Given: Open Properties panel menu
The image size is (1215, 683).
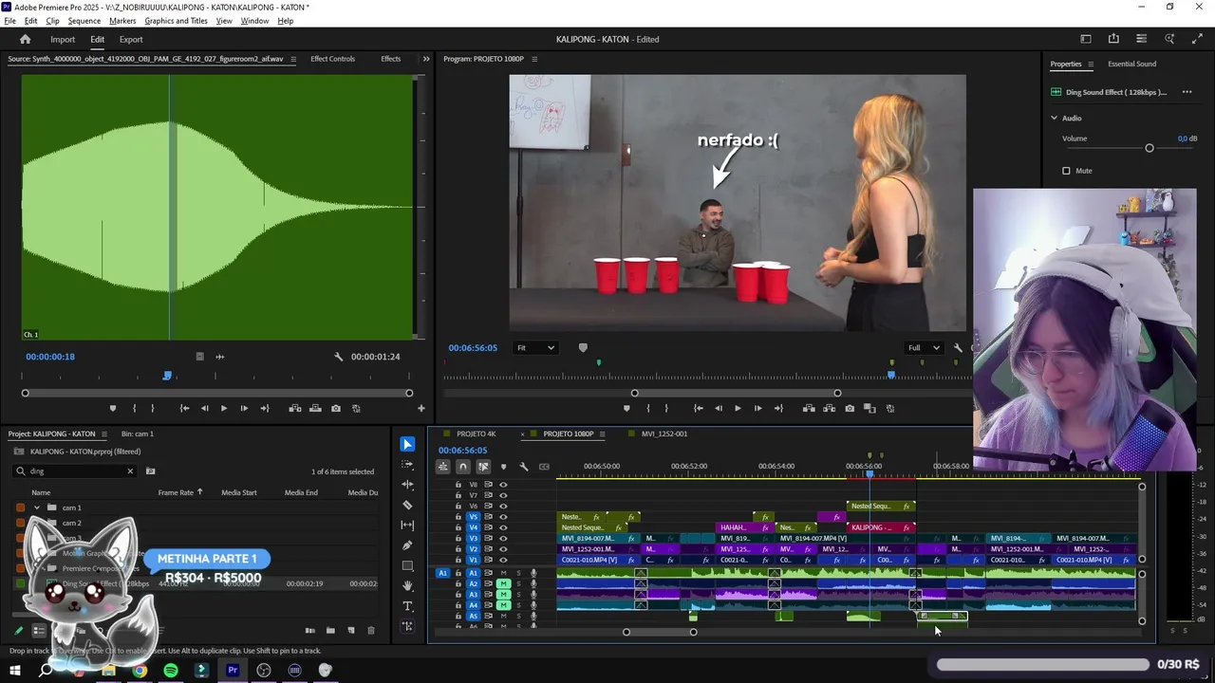Looking at the screenshot, I should click(x=1090, y=64).
